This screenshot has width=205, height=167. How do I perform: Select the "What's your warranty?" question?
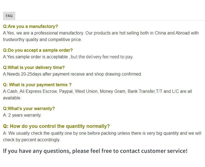[29, 109]
